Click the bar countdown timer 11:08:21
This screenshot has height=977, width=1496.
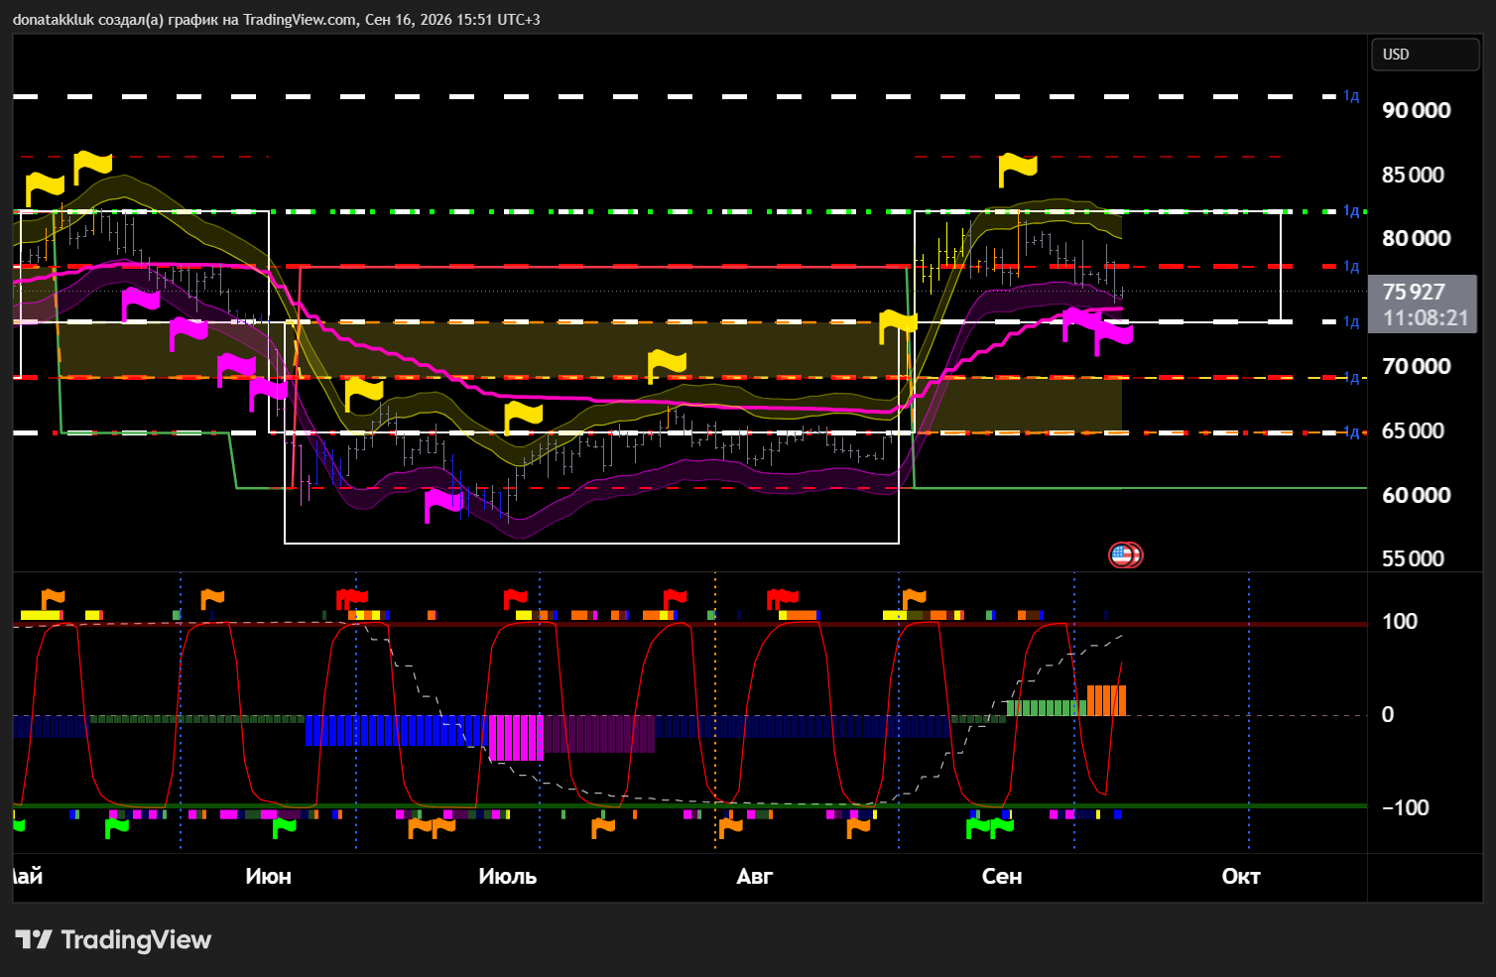1425,318
